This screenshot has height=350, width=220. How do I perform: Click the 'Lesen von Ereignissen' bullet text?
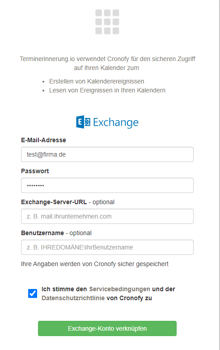(107, 90)
